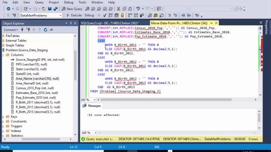Click the Messages pane vertical scrollbar
The height and width of the screenshot is (152, 271).
click(x=259, y=118)
